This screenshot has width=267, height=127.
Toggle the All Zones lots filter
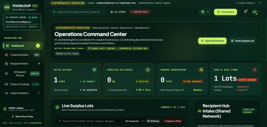click(153, 121)
